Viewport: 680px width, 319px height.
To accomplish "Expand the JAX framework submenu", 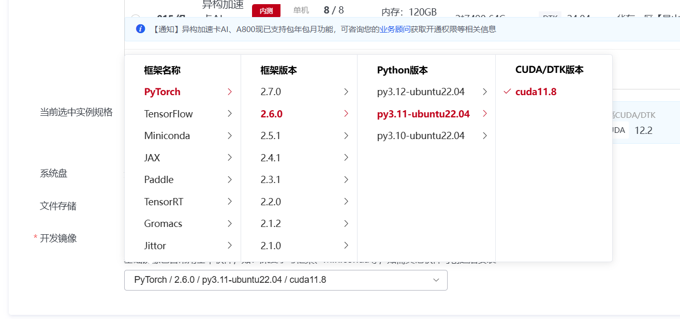I will (x=152, y=158).
